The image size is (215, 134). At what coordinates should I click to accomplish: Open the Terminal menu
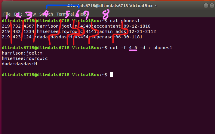coord(65,14)
